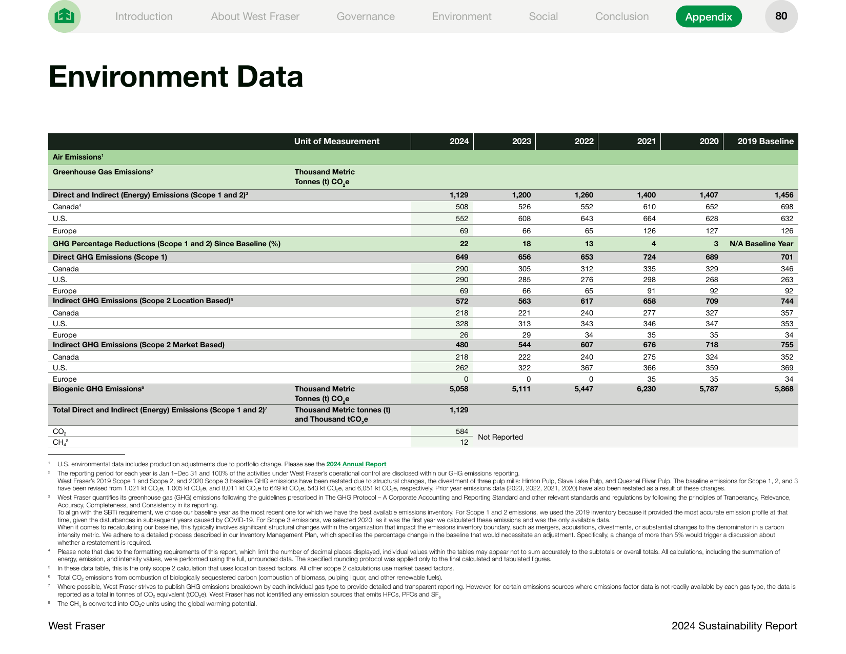Viewport: 846px width, 654px height.
Task: Select the CH4 row label
Action: tap(61, 442)
